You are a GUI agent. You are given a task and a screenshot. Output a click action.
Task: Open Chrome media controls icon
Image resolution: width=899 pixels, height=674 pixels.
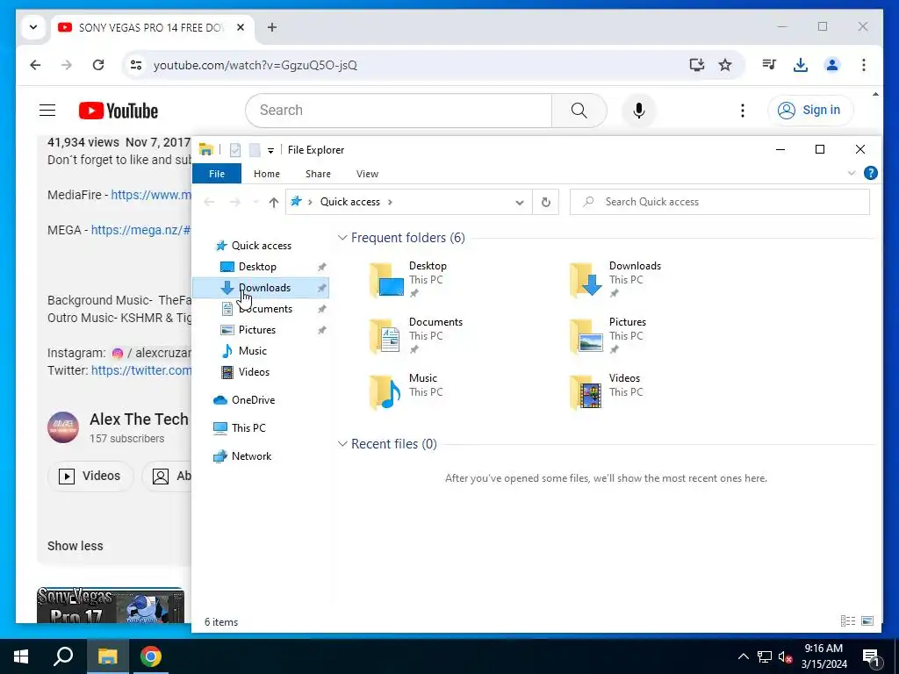(x=769, y=65)
